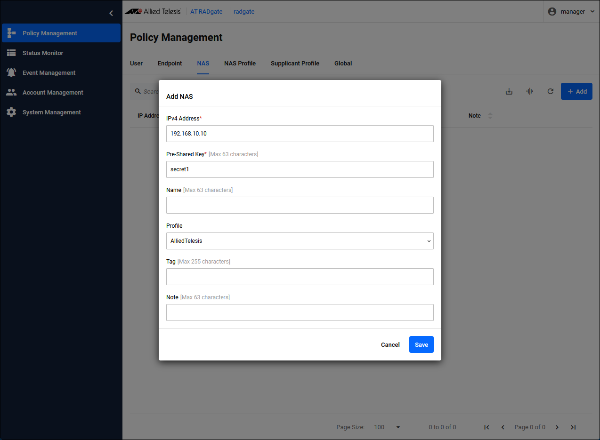Click the download/export icon in the toolbar
The height and width of the screenshot is (440, 600).
[509, 91]
